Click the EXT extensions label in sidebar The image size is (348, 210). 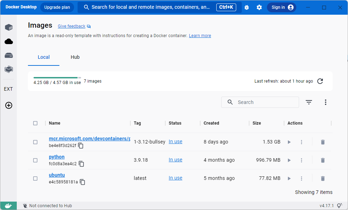point(8,89)
